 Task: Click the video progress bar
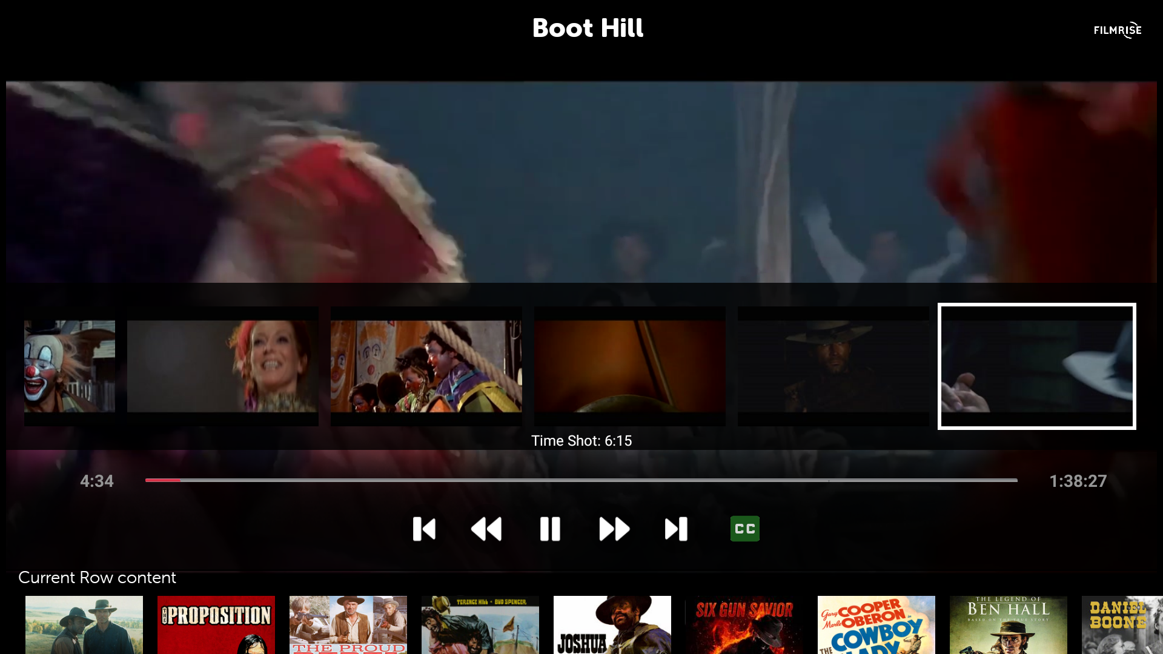coord(581,480)
